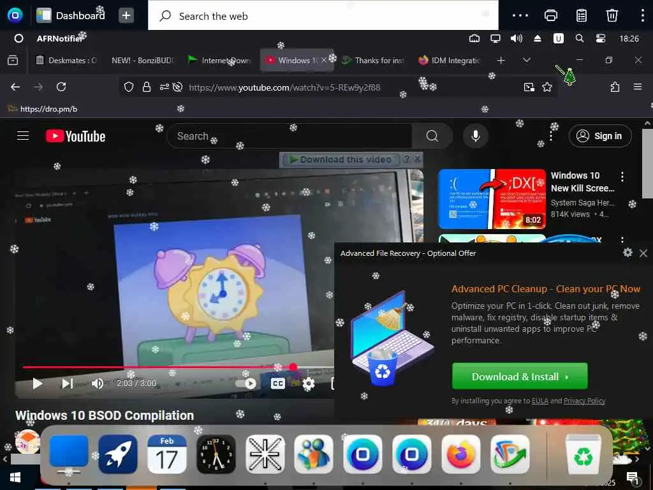This screenshot has width=653, height=490.
Task: Click the YouTube Search box
Action: (290, 137)
